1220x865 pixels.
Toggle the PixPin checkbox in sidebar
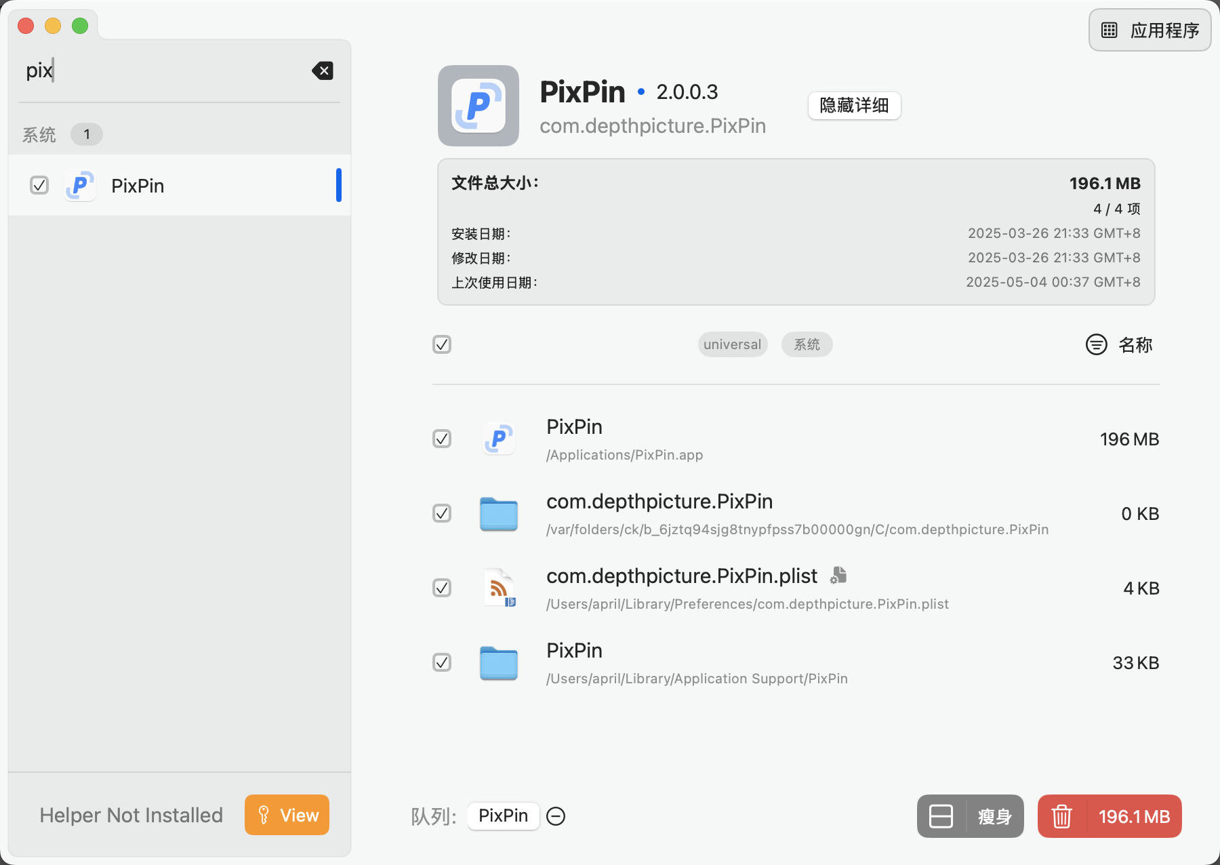click(39, 185)
